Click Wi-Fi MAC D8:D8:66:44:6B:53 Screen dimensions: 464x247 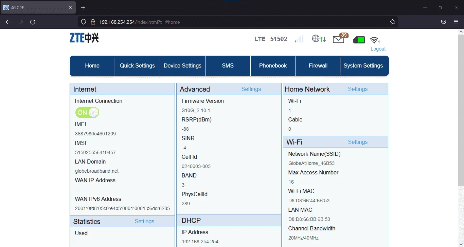[309, 201]
